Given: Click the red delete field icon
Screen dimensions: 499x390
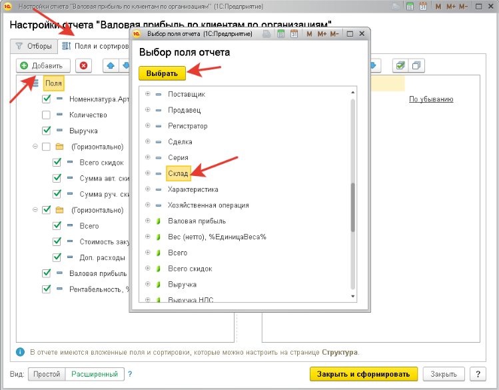Looking at the screenshot, I should [x=83, y=65].
